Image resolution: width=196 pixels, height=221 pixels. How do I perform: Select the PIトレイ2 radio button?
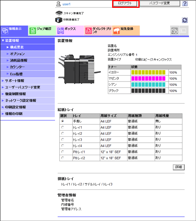[63, 158]
